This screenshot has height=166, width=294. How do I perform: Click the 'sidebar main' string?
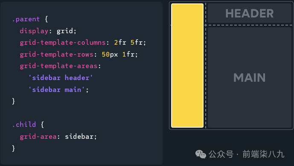[56, 90]
